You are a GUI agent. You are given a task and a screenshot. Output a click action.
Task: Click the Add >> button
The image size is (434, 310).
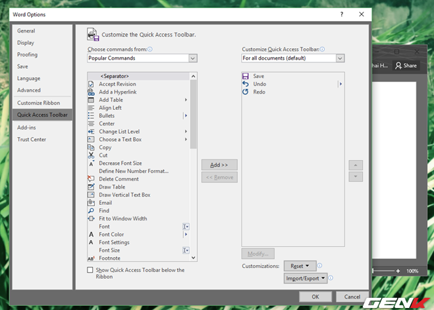219,165
